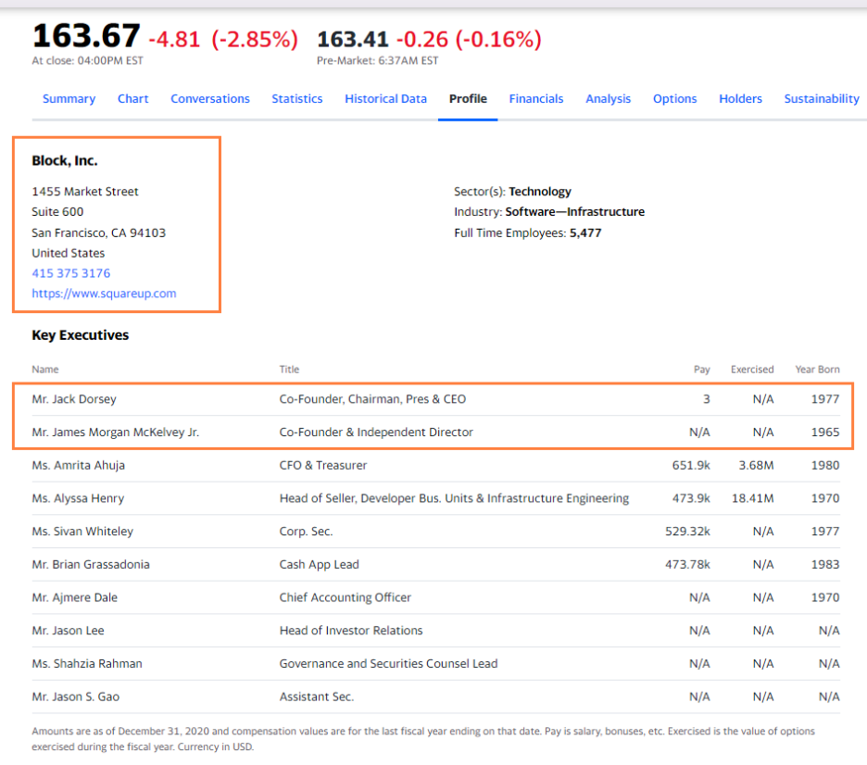Click the Block, Inc. company name
Image resolution: width=867 pixels, height=765 pixels.
tap(65, 161)
